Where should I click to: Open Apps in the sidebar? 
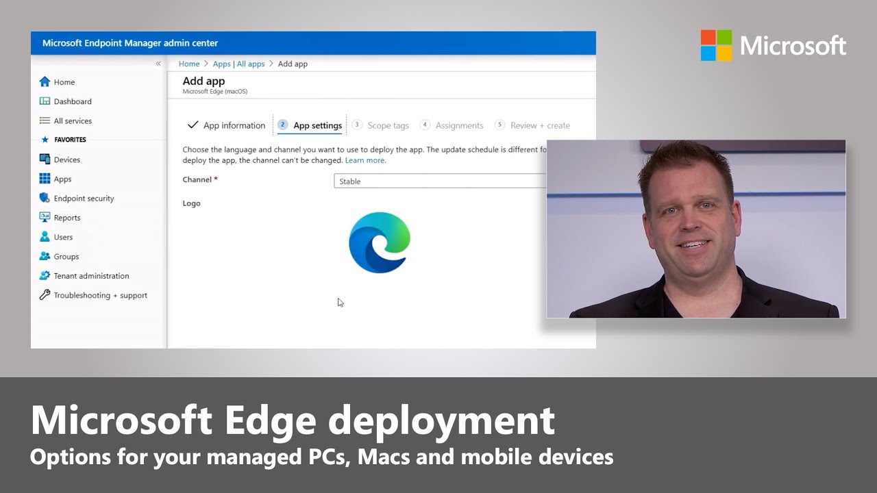(x=62, y=179)
